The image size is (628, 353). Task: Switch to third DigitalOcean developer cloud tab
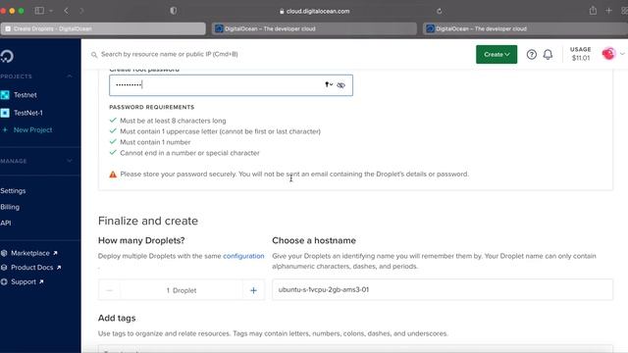526,28
